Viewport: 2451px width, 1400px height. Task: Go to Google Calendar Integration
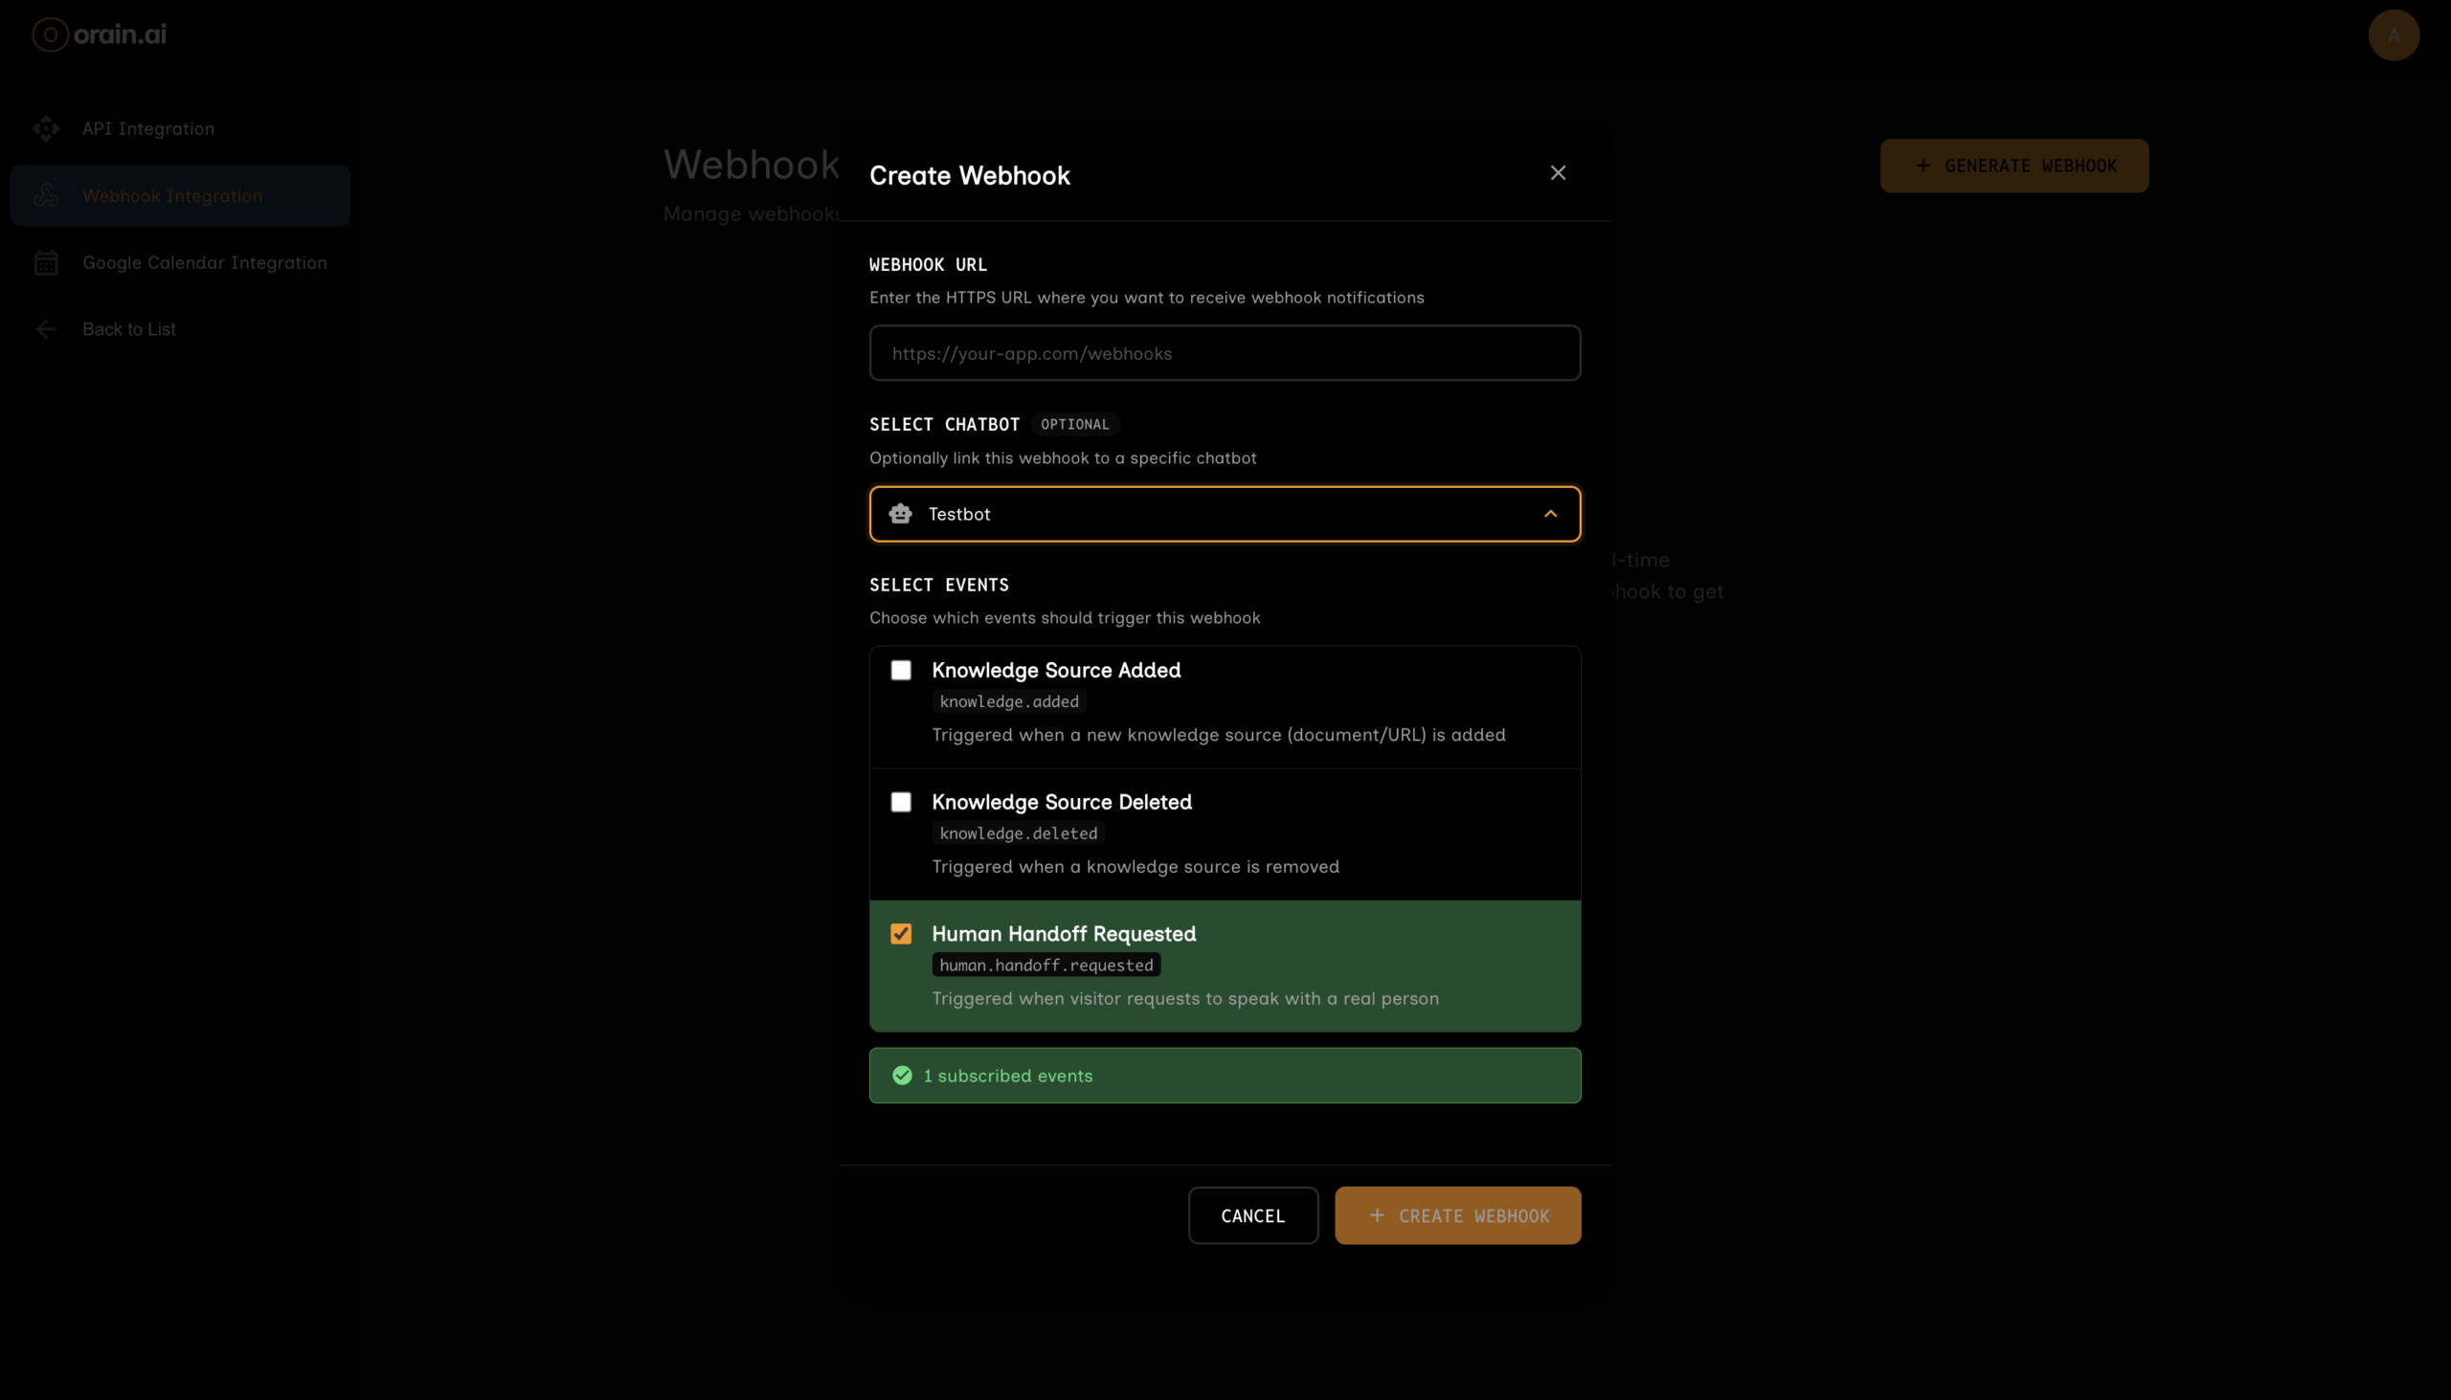tap(204, 262)
